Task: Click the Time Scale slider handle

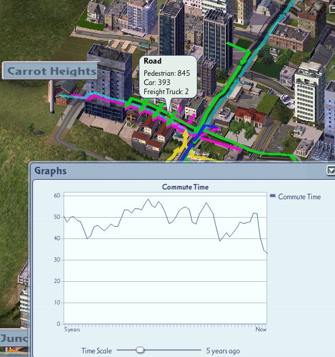Action: 140,350
